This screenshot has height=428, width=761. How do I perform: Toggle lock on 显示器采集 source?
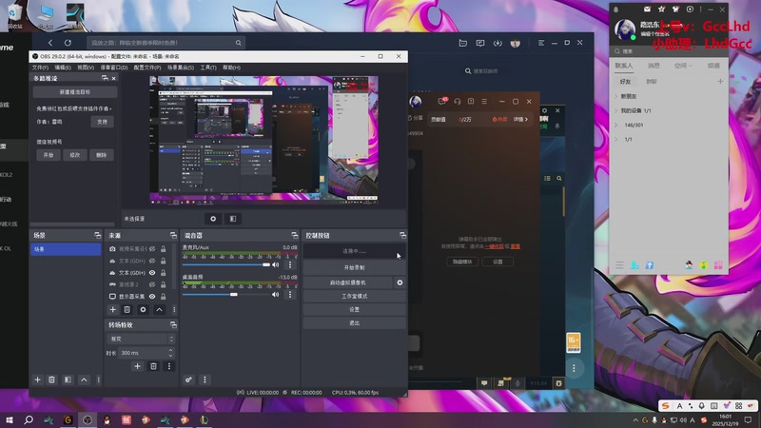tap(163, 297)
